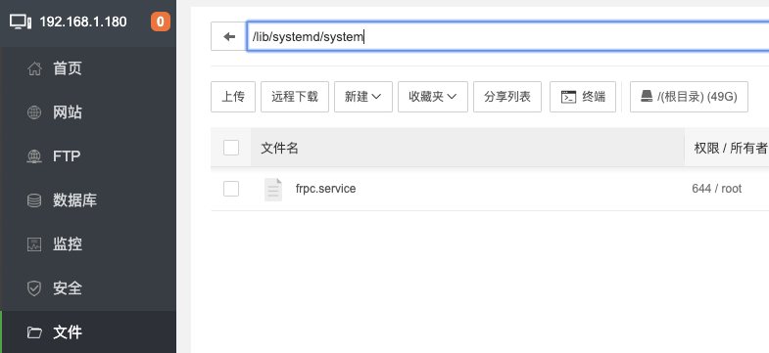Click the shield icon for 安全
This screenshot has width=769, height=353.
point(34,288)
